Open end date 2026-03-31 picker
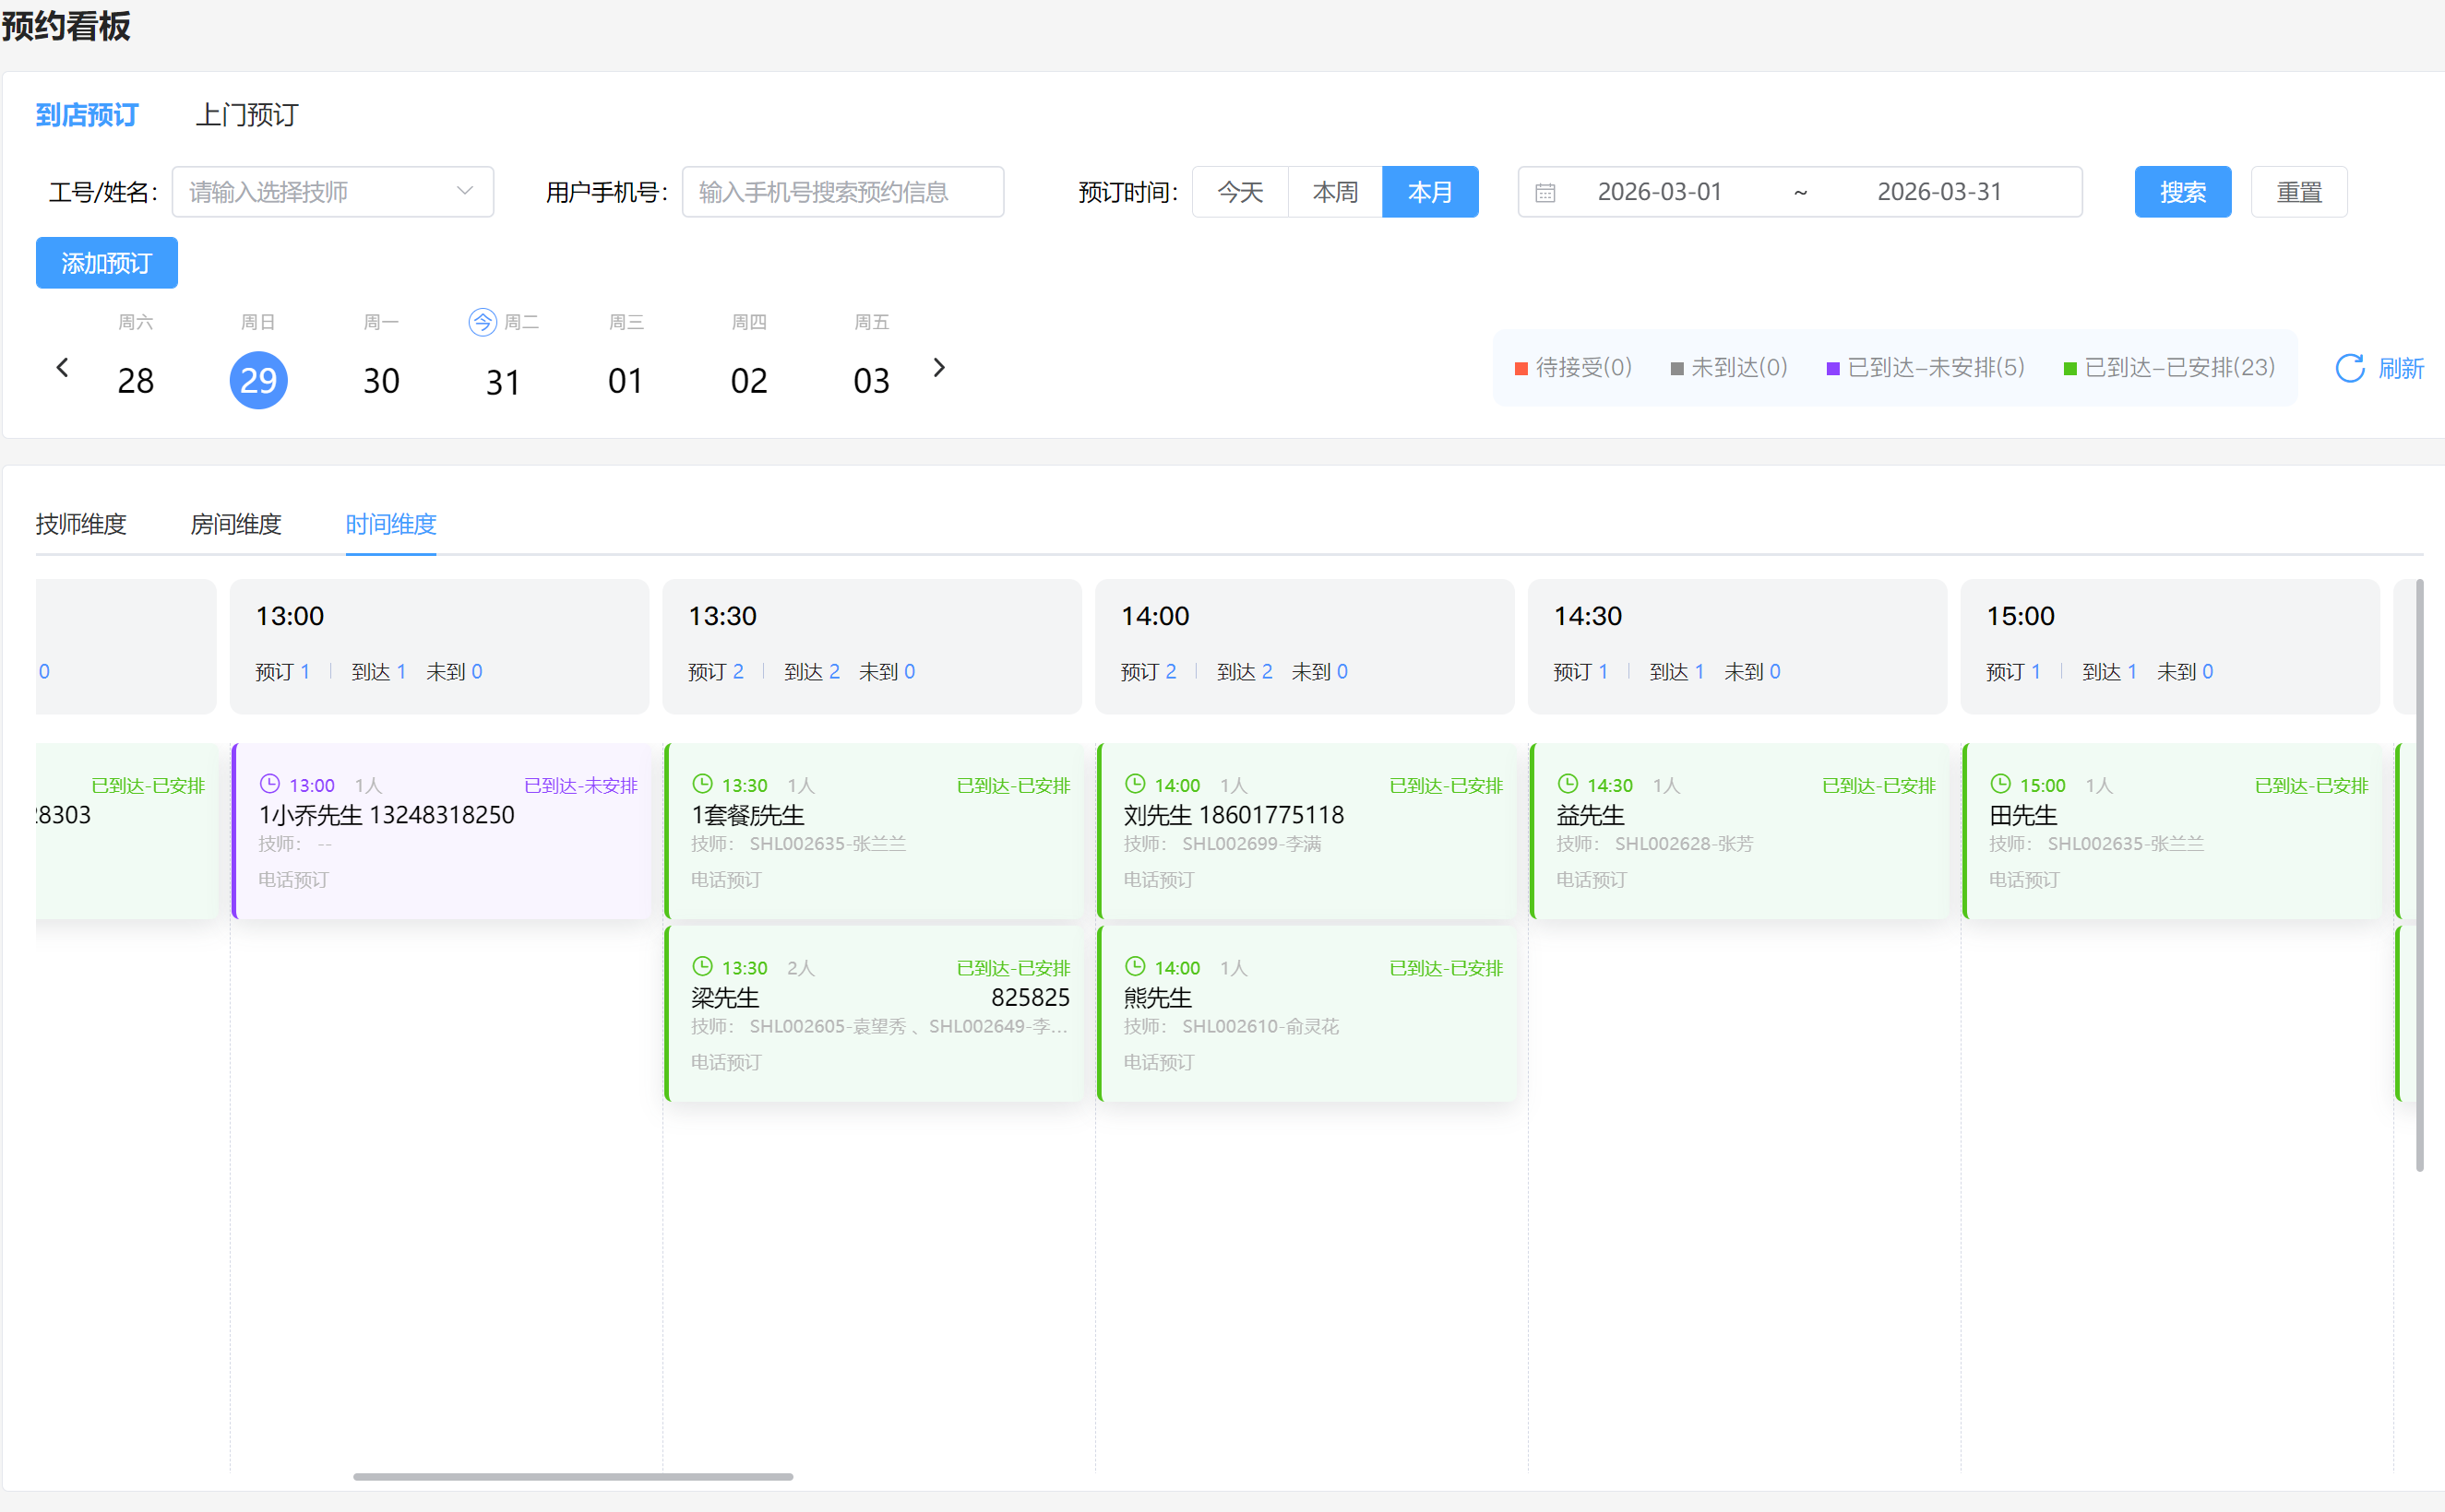This screenshot has height=1512, width=2445. click(1938, 192)
